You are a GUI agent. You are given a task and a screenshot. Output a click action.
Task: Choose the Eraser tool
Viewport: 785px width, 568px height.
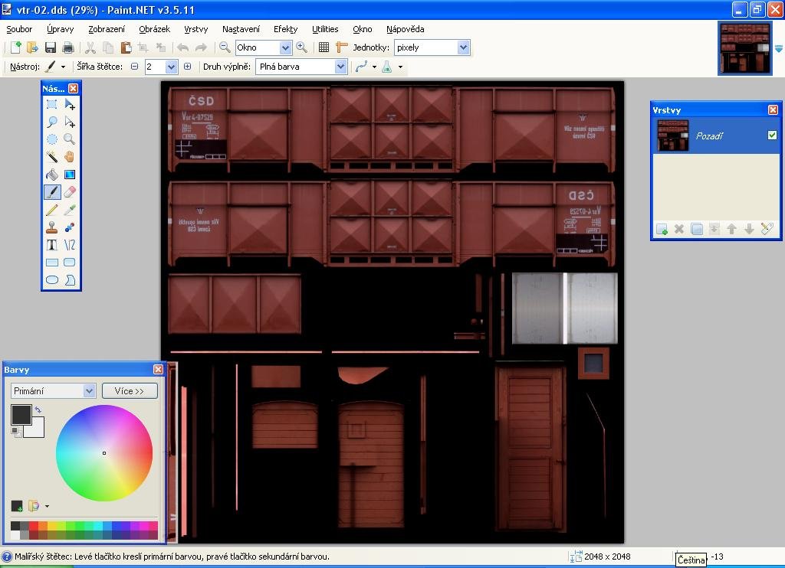tap(69, 192)
